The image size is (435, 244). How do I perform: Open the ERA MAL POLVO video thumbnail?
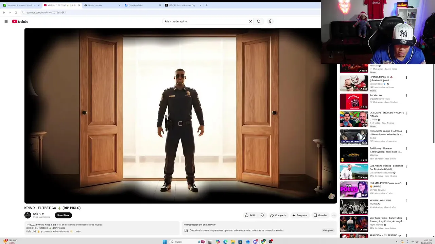pyautogui.click(x=354, y=189)
